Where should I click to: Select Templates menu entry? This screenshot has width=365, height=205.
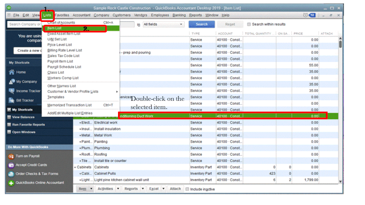point(81,97)
